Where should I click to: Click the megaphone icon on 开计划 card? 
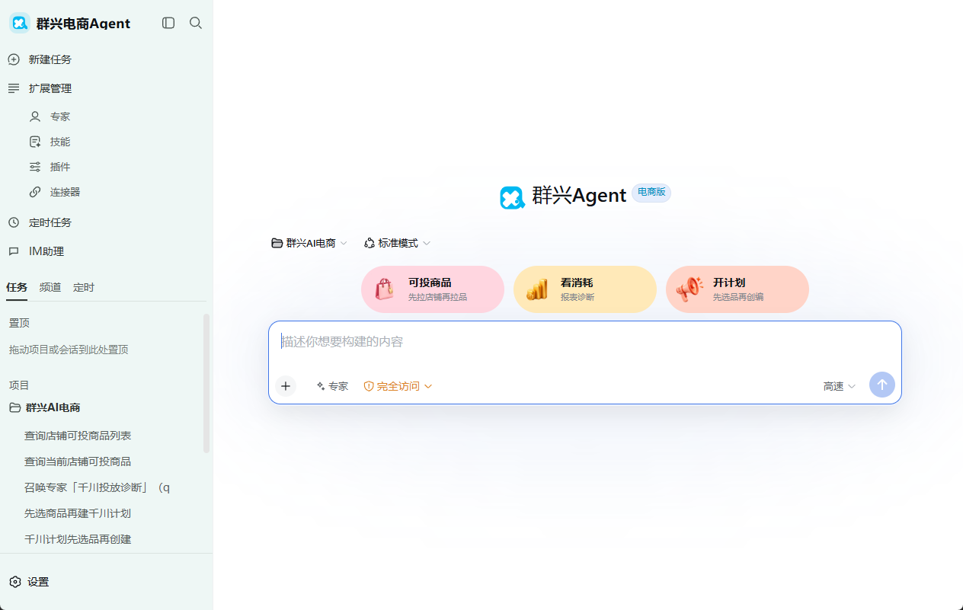click(689, 289)
